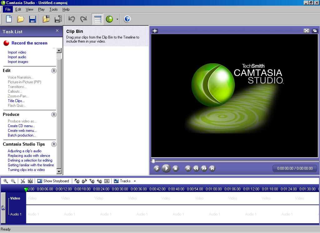Screen dimensions: 320x233
Task: Click the preview pan arrows icon
Action: click(155, 31)
